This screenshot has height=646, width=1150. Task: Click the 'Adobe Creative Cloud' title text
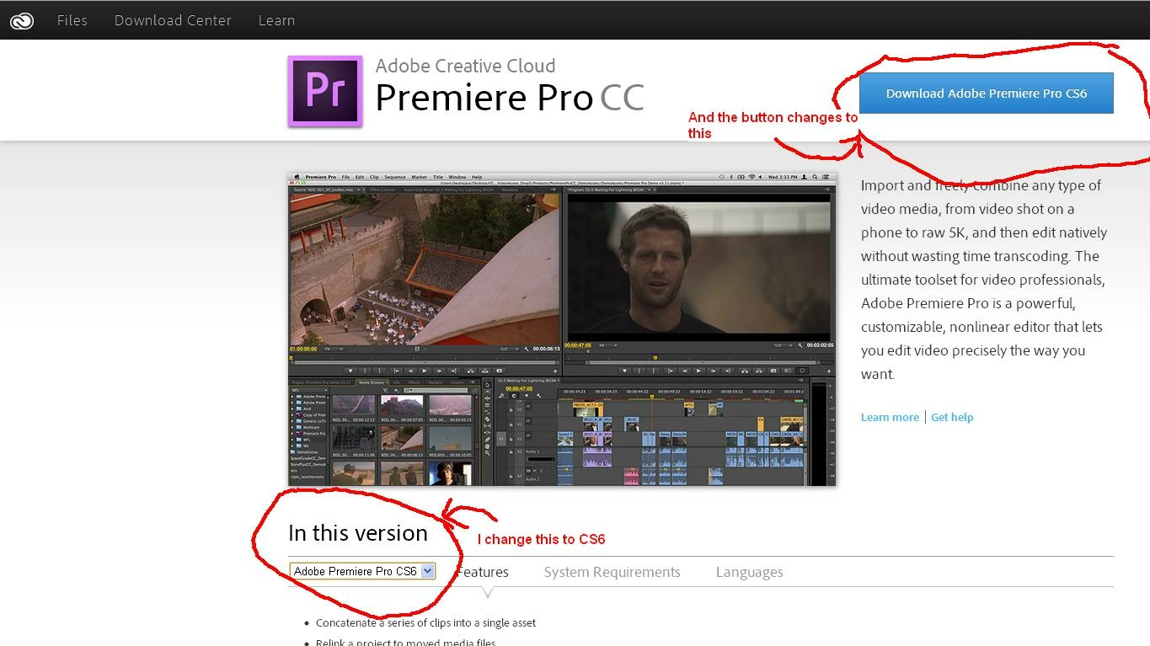click(465, 66)
